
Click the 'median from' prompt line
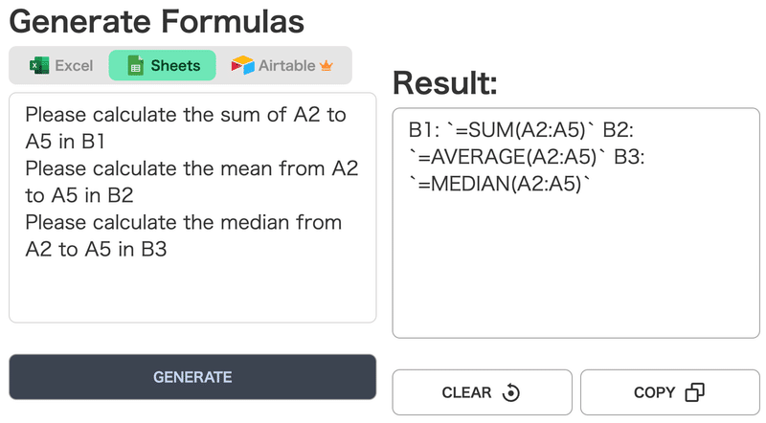184,222
